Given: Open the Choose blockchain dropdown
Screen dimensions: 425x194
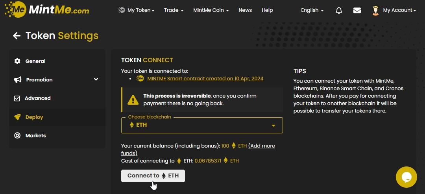Looking at the screenshot, I should [x=202, y=125].
